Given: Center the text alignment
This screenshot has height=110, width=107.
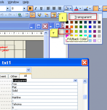Looking at the screenshot, I should click(x=54, y=9).
